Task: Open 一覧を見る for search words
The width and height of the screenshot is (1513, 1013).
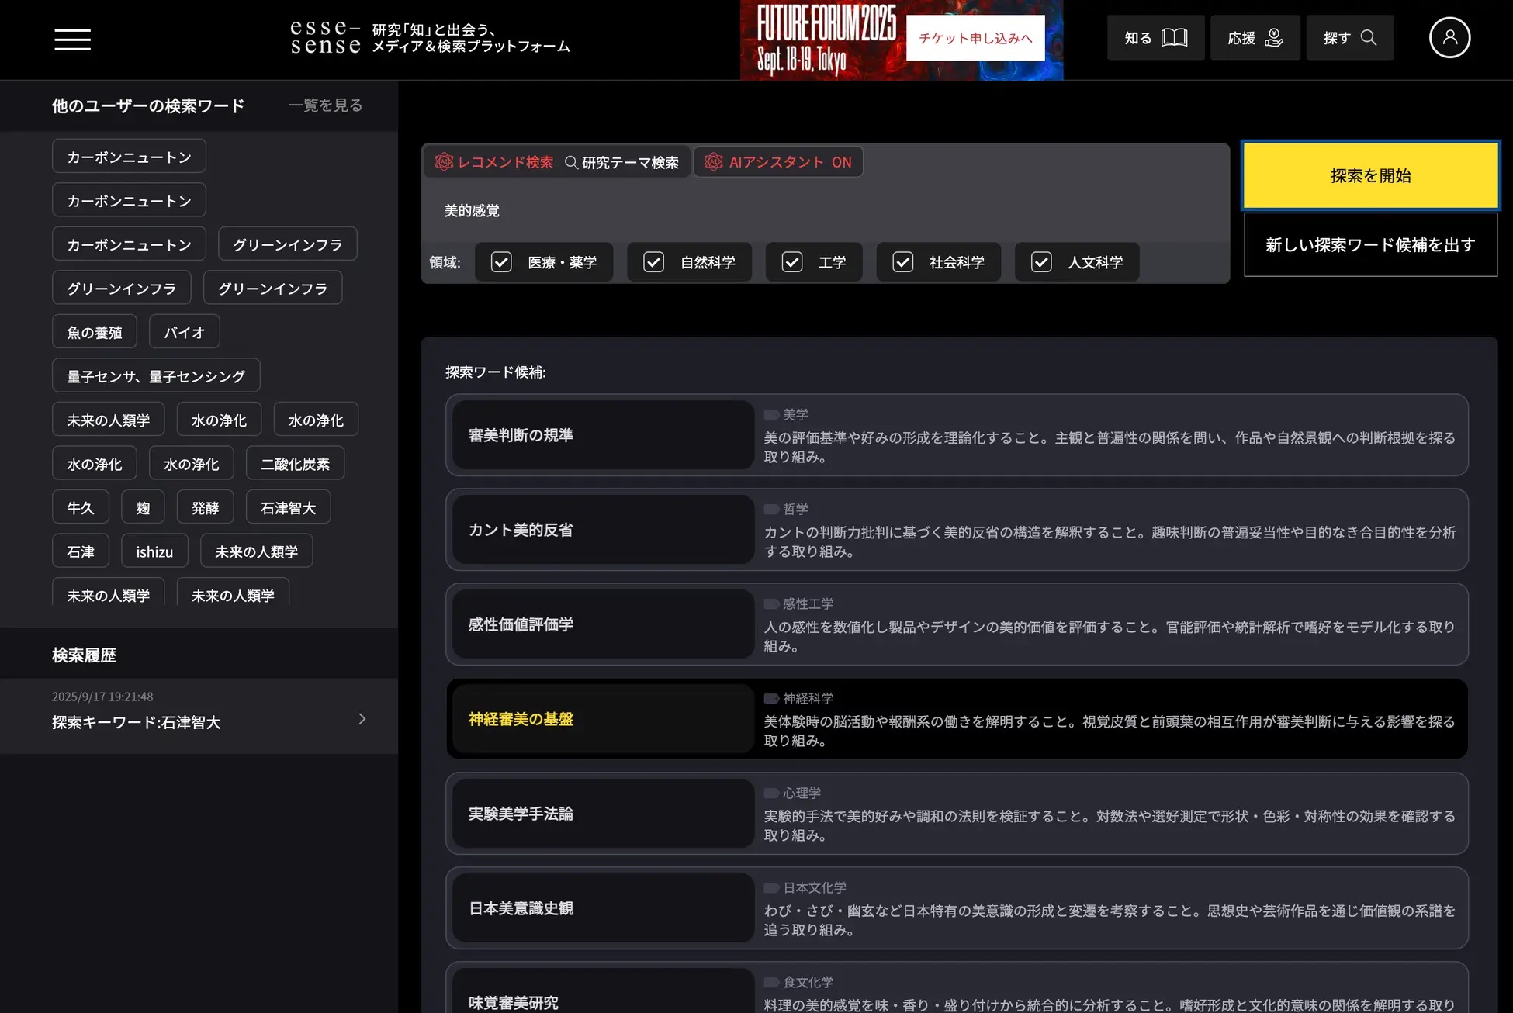Action: point(325,105)
